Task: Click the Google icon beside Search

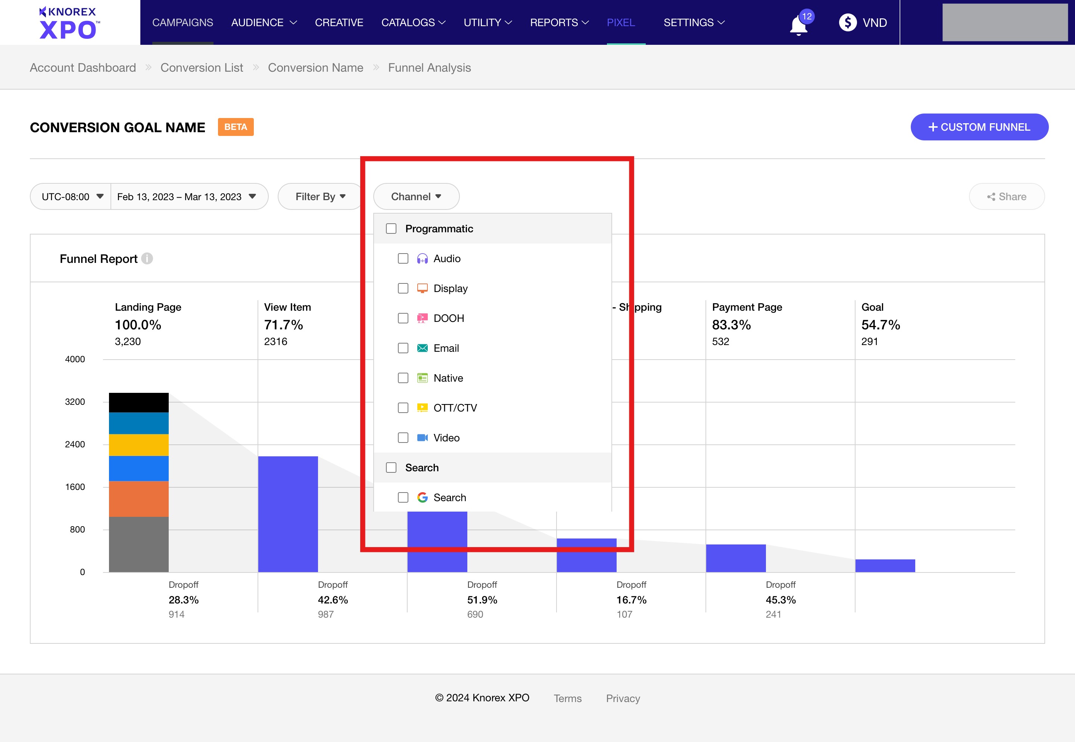Action: coord(422,497)
